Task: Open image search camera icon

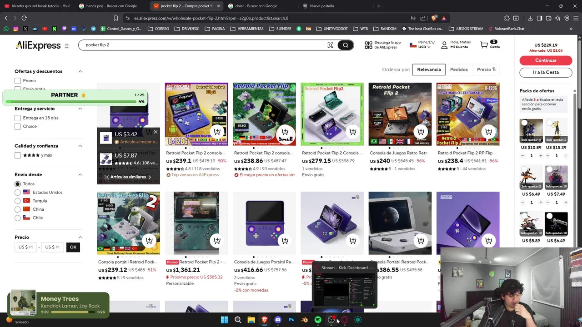Action: (330, 45)
